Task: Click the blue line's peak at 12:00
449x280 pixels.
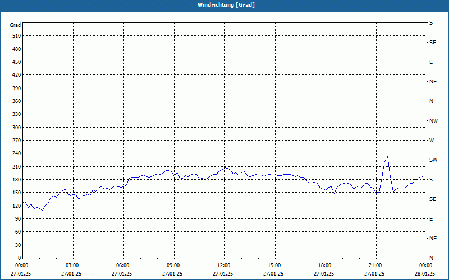Action: tap(226, 167)
